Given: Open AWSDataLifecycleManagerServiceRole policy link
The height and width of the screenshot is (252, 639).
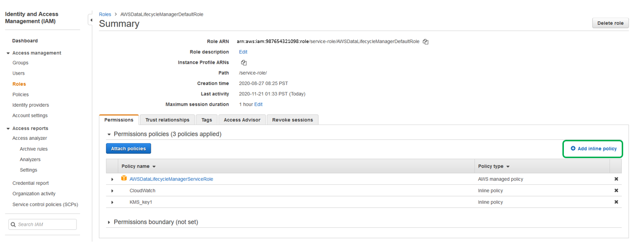Looking at the screenshot, I should (x=171, y=179).
